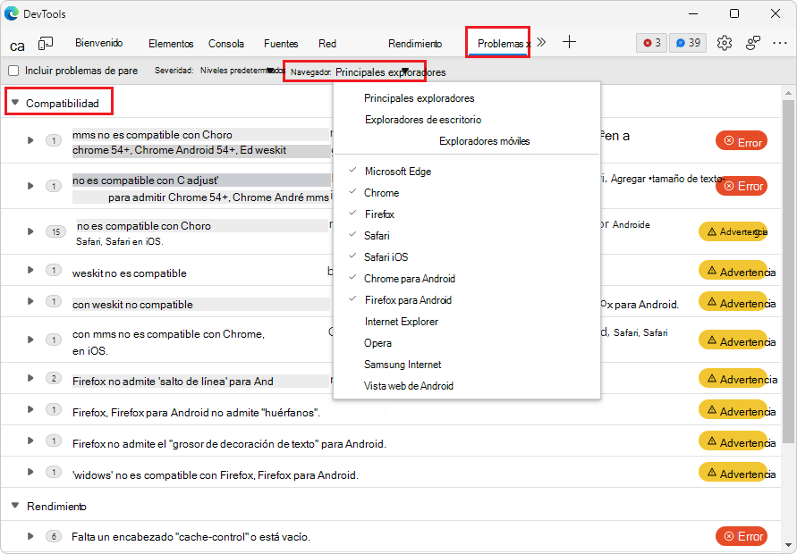Click Error badge on first mms issue
This screenshot has width=797, height=554.
pyautogui.click(x=742, y=142)
